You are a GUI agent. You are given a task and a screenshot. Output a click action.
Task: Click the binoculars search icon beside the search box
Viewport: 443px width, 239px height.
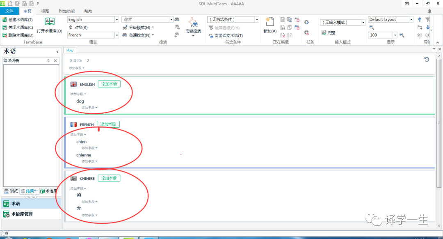177,20
